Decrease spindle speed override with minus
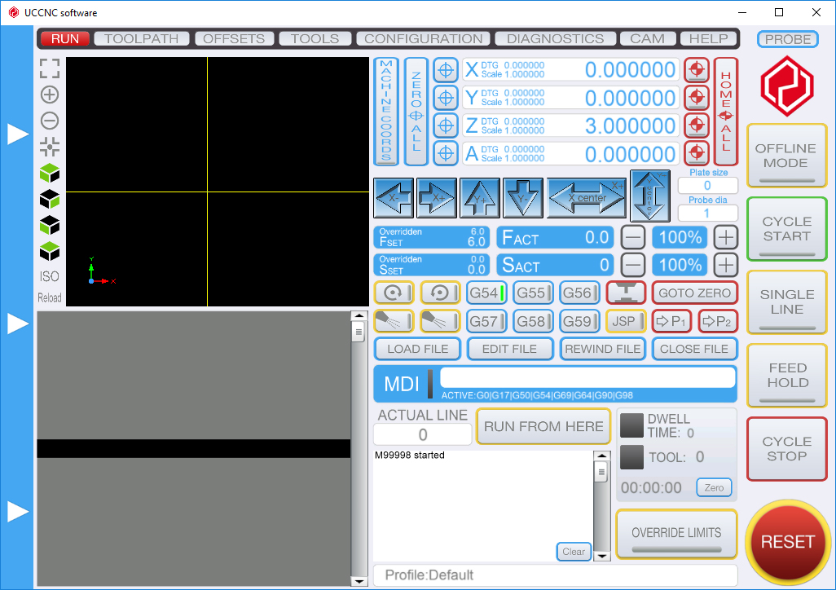 [x=633, y=265]
